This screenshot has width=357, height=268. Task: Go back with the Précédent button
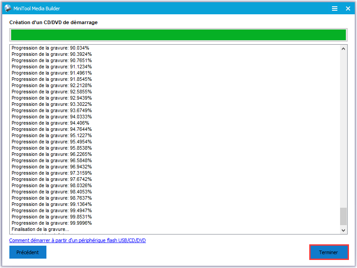coord(28,252)
